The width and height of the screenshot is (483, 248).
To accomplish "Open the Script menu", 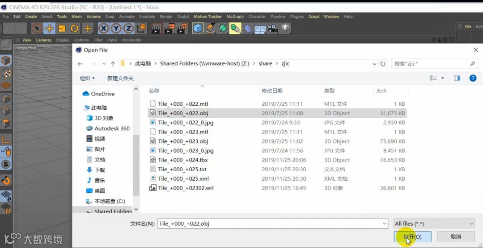I will click(314, 17).
